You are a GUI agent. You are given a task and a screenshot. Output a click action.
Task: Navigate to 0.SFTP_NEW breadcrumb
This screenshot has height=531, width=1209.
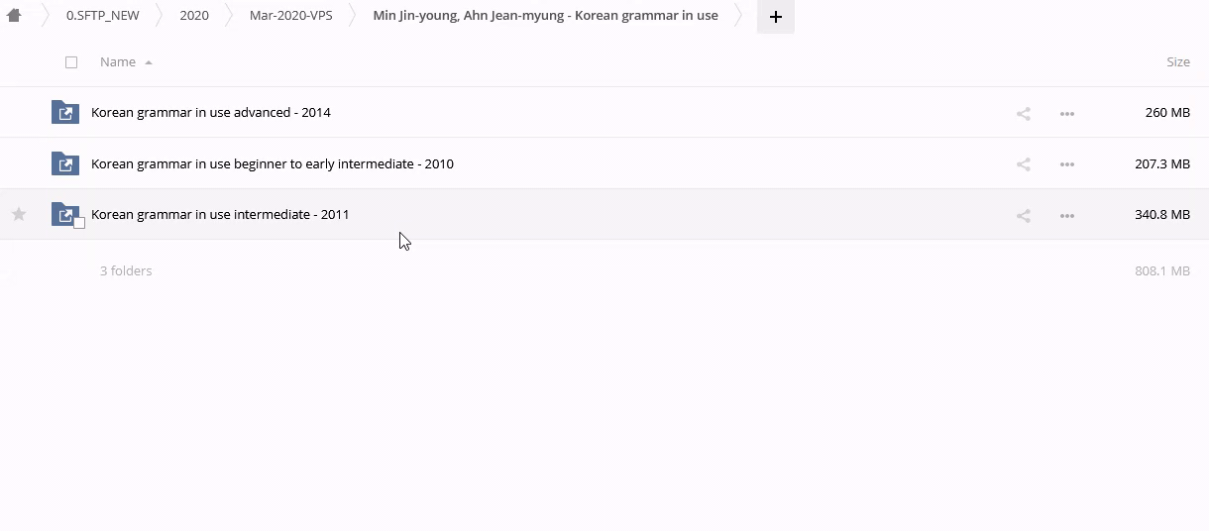(x=103, y=16)
